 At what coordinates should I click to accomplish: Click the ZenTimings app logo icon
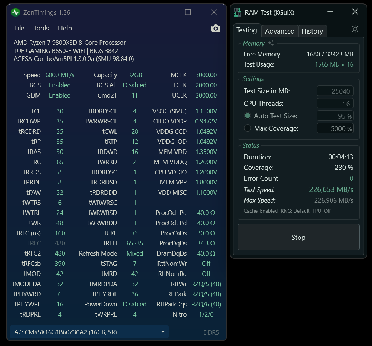coord(16,12)
